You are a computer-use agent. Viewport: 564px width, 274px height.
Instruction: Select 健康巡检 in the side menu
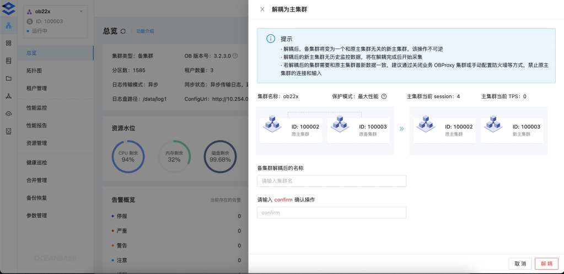[55, 163]
